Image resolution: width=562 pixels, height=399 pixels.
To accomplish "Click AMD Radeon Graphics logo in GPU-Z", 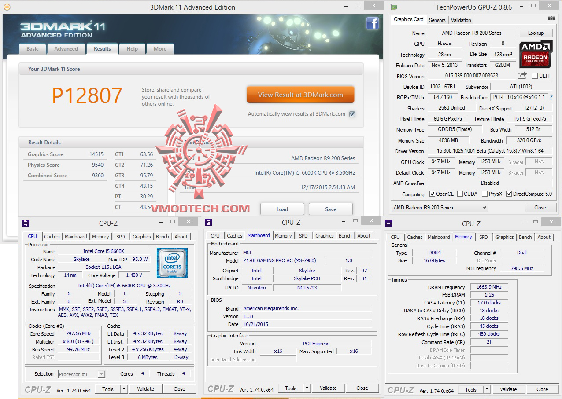I will [x=536, y=54].
